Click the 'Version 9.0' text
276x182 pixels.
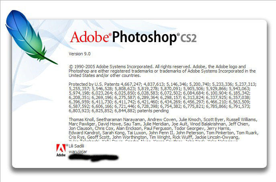coord(79,54)
